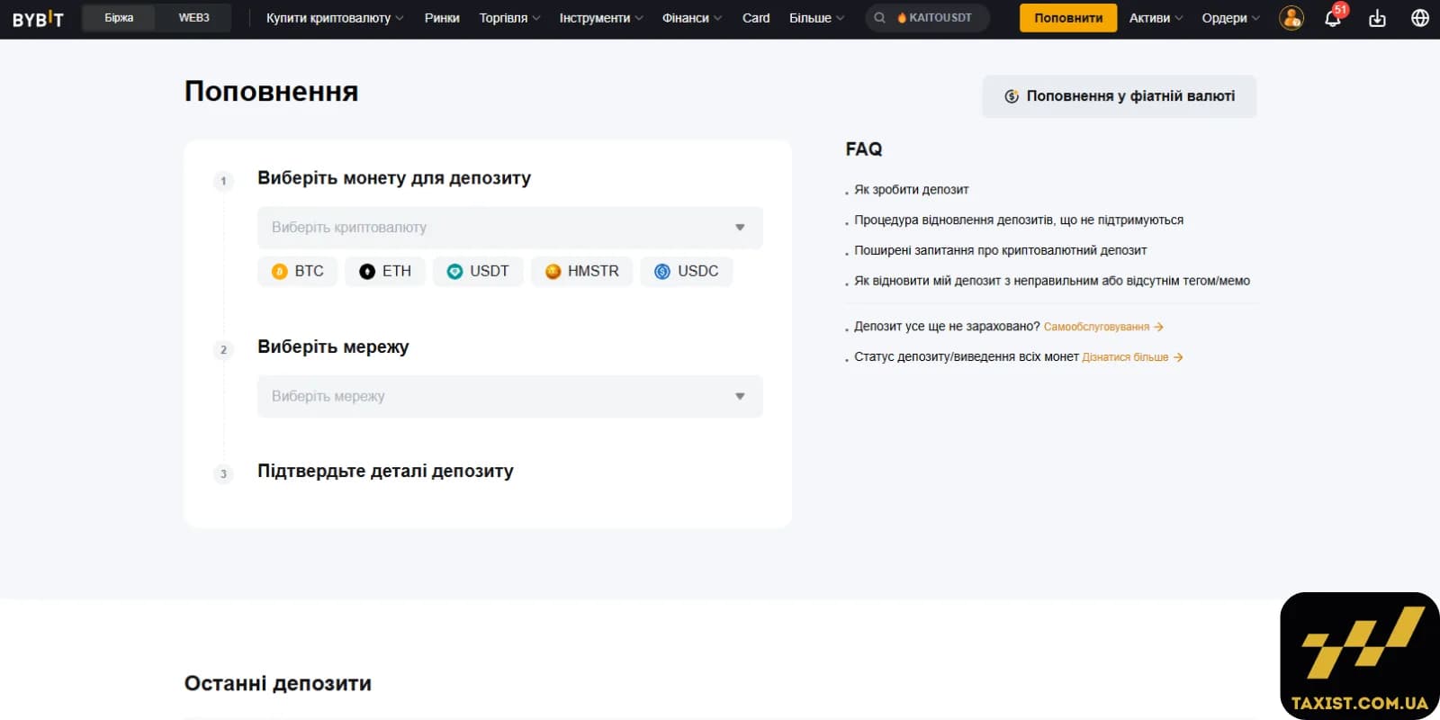Click the Дізнатися більше link

(1132, 357)
